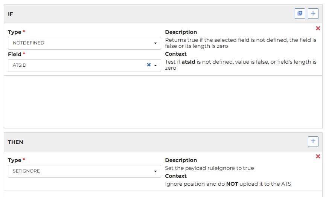Add a condition with IF plus button
This screenshot has height=197, width=326.
pyautogui.click(x=313, y=14)
